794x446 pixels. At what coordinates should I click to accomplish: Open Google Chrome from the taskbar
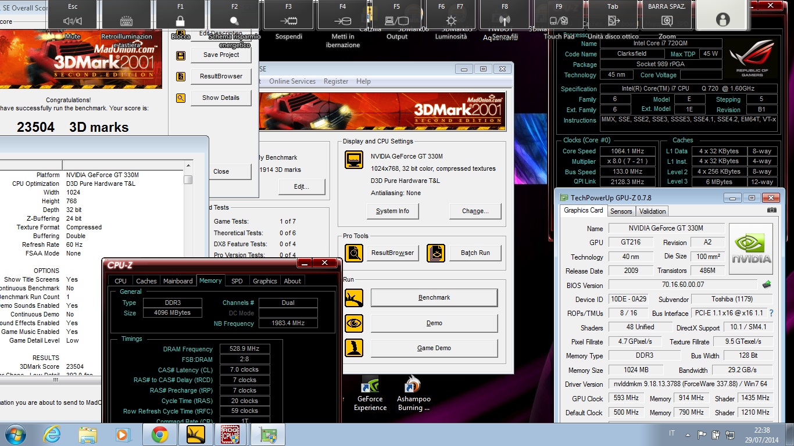[159, 434]
